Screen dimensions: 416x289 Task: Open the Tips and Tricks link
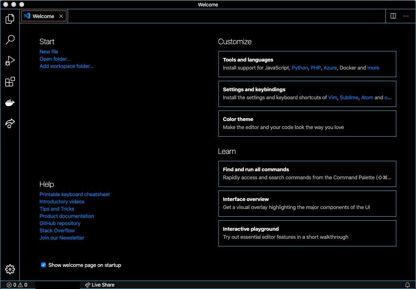pyautogui.click(x=57, y=209)
